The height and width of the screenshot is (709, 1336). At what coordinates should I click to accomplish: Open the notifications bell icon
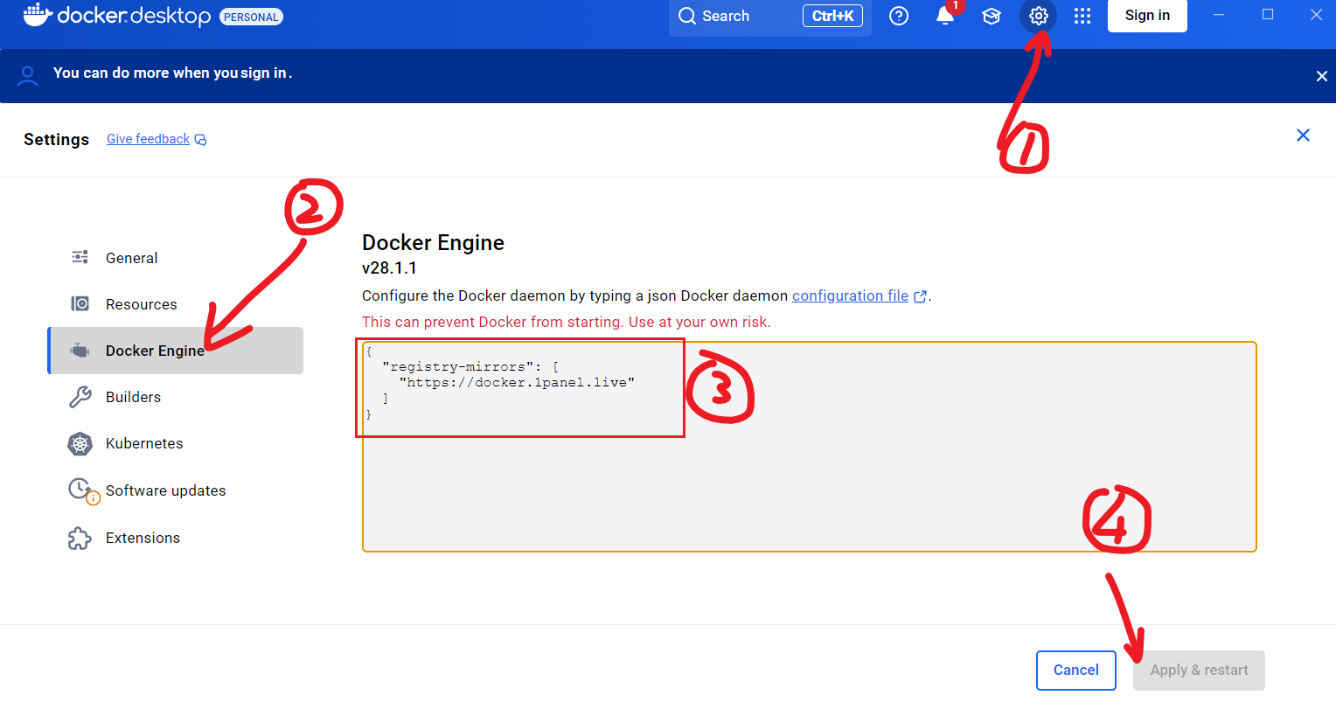coord(945,16)
